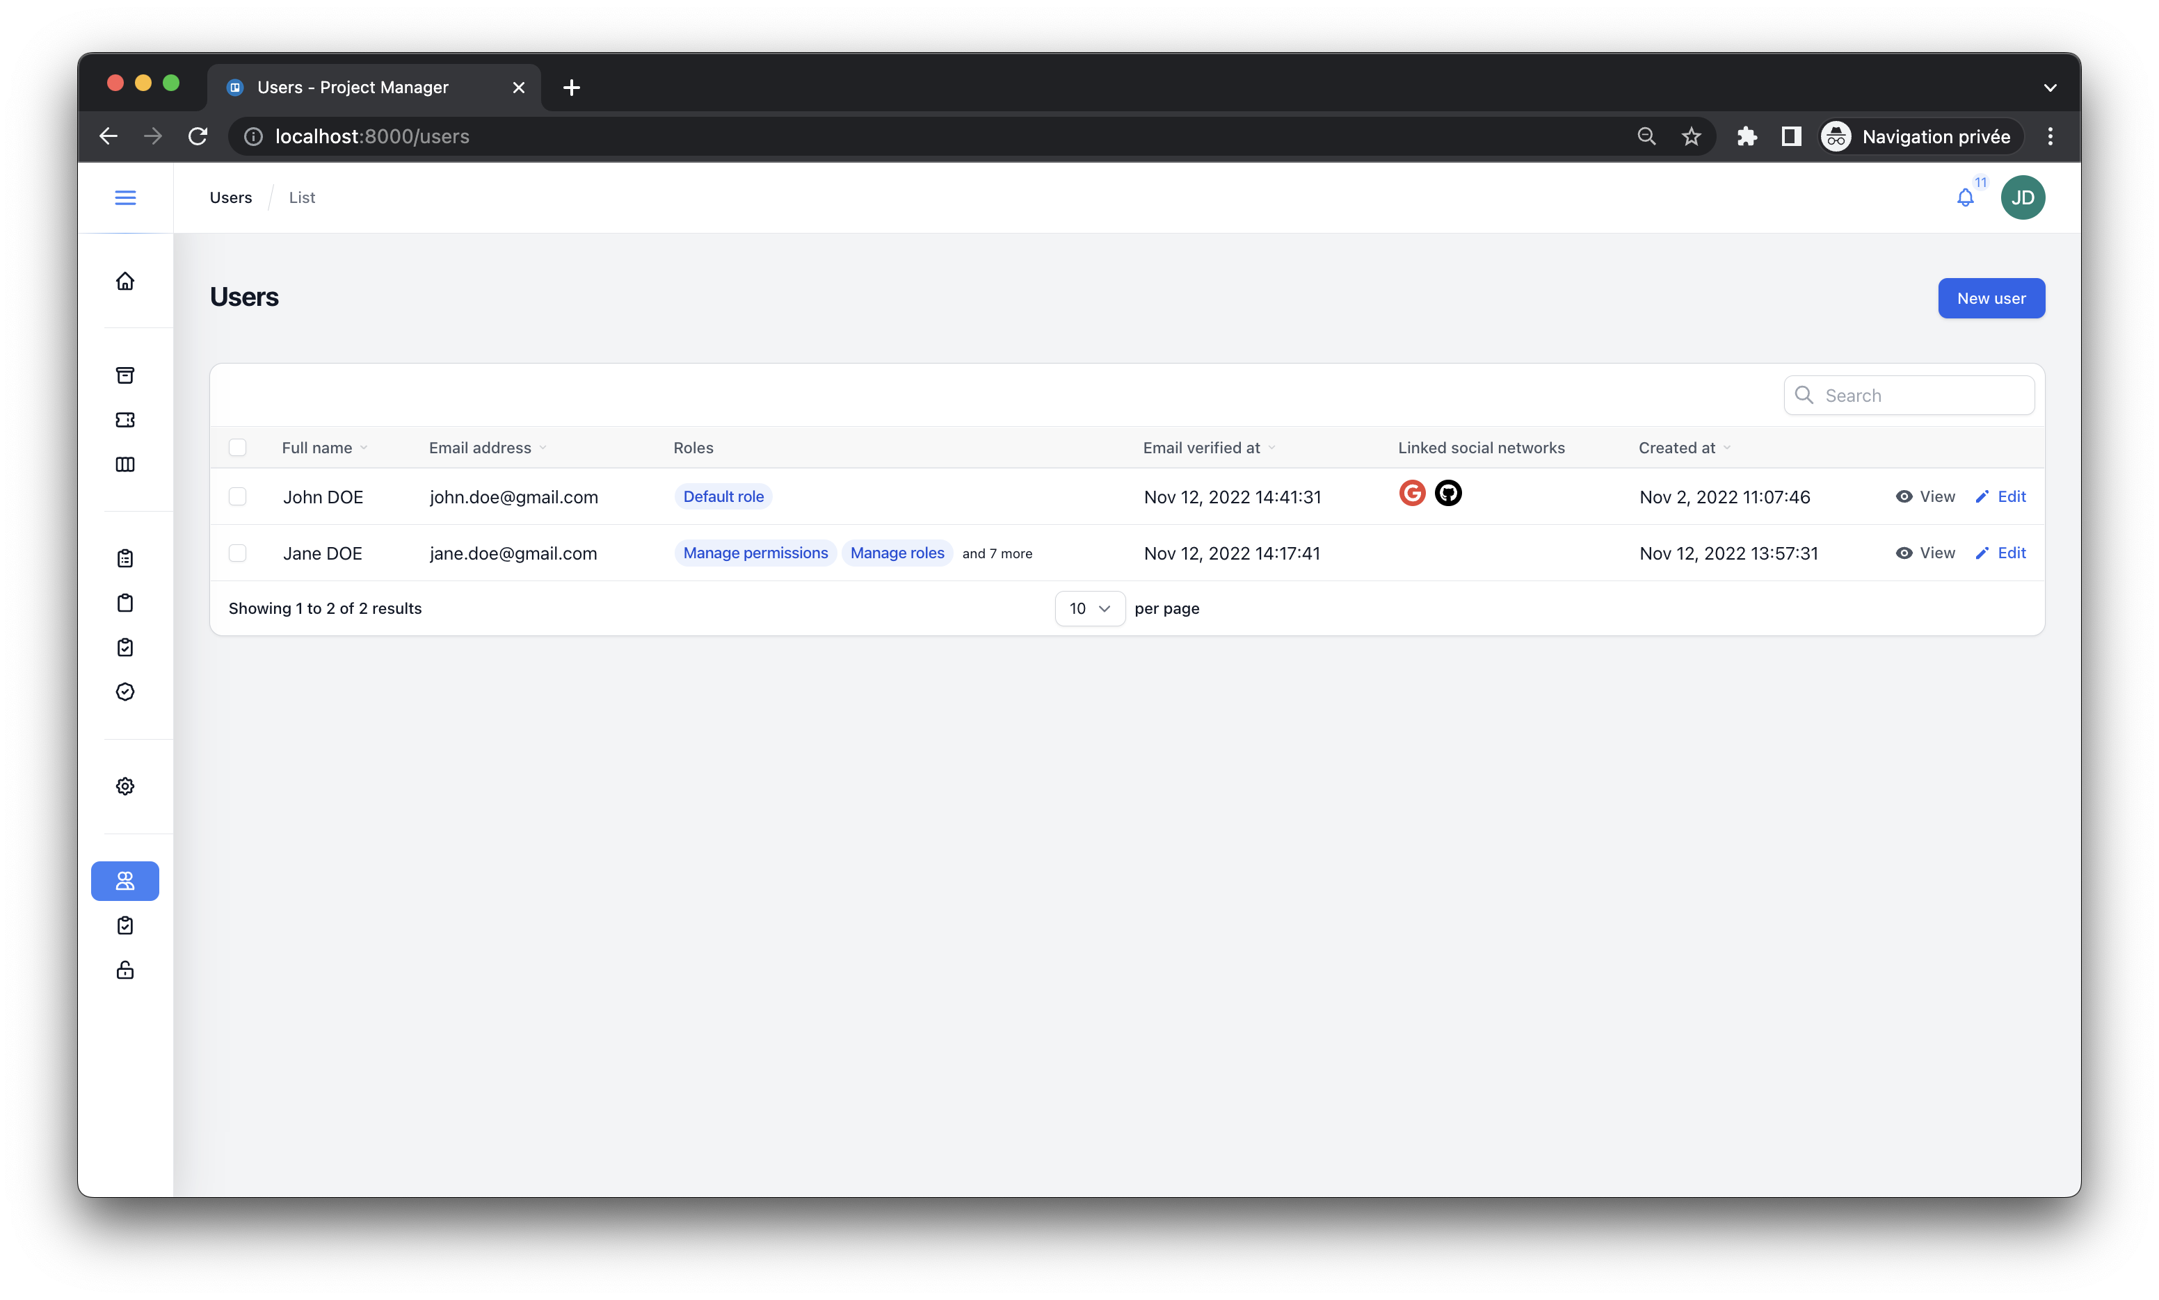The width and height of the screenshot is (2159, 1300).
Task: Check the select-all checkbox in table header
Action: [237, 448]
